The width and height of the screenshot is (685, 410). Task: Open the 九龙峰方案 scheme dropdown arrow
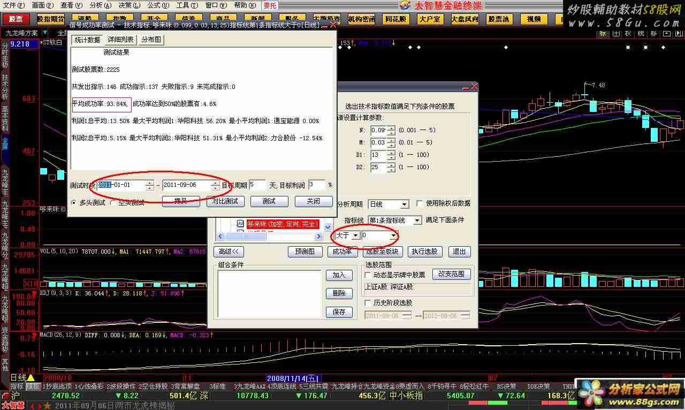(x=45, y=33)
